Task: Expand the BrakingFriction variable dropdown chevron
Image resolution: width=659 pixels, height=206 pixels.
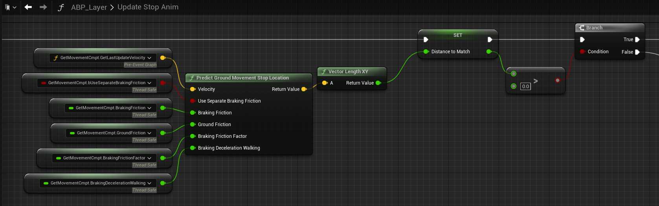Action: (x=149, y=108)
